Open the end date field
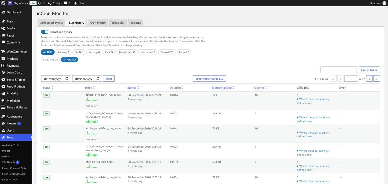The image size is (388, 184). (x=87, y=79)
